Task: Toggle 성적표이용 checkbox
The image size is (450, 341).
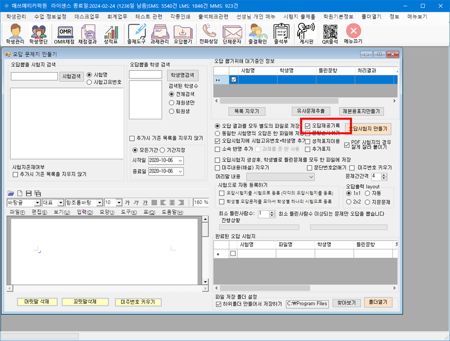Action: coord(308,141)
